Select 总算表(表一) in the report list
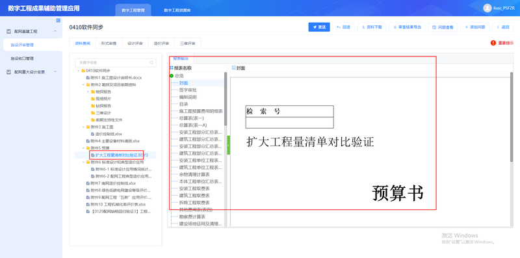 pyautogui.click(x=191, y=118)
